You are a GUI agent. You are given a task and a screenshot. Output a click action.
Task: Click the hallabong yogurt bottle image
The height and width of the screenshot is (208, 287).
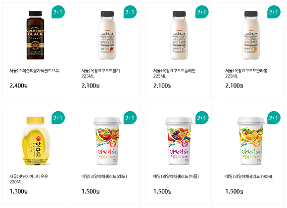tap(251, 35)
